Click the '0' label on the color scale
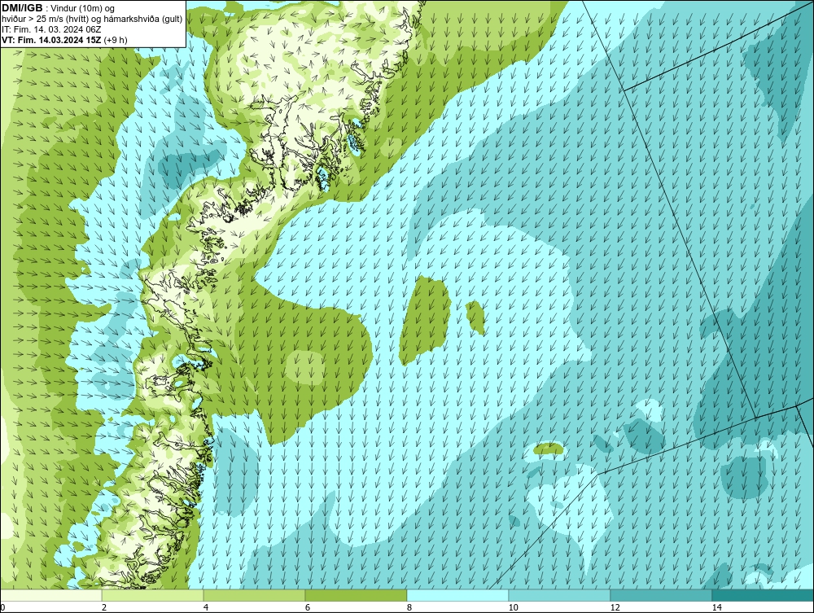 click(2, 607)
